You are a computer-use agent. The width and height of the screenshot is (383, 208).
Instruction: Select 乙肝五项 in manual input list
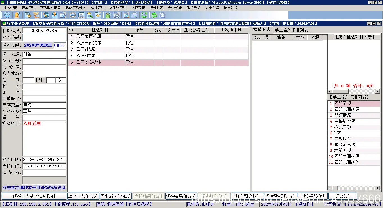click(x=354, y=103)
